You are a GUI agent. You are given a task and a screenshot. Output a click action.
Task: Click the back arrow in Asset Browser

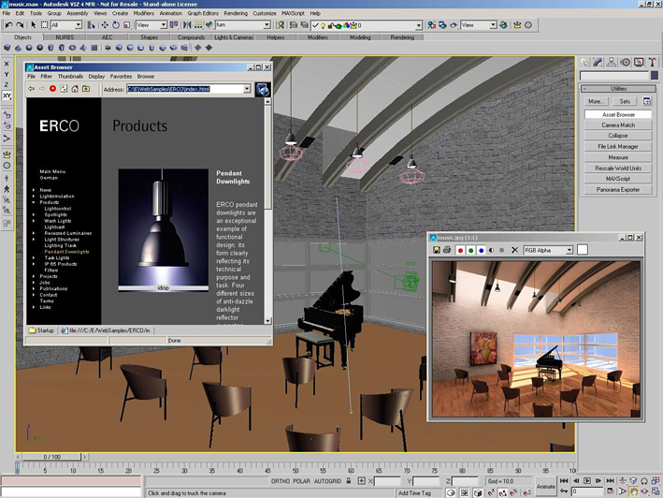click(x=31, y=89)
